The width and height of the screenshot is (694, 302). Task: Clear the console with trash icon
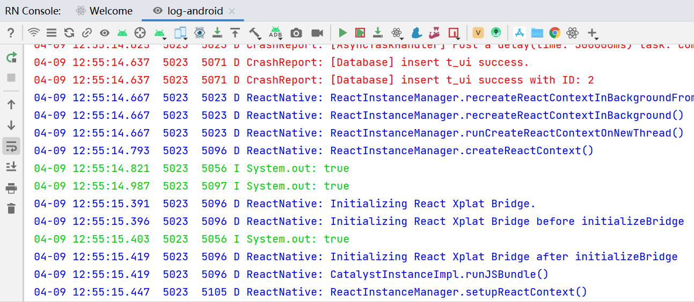coord(11,208)
